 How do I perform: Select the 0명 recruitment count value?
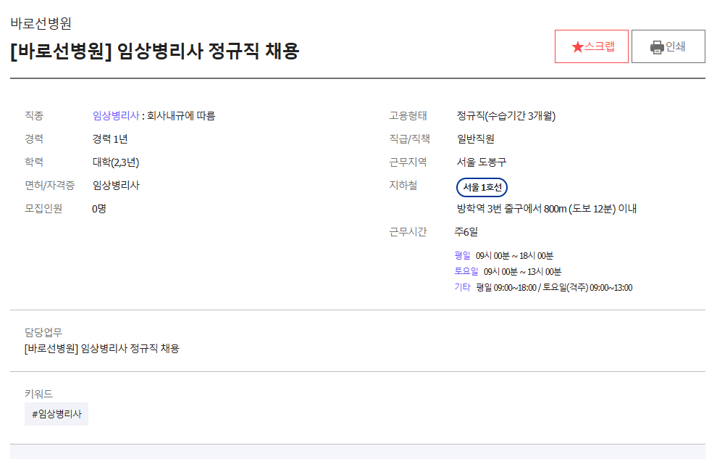coord(99,208)
